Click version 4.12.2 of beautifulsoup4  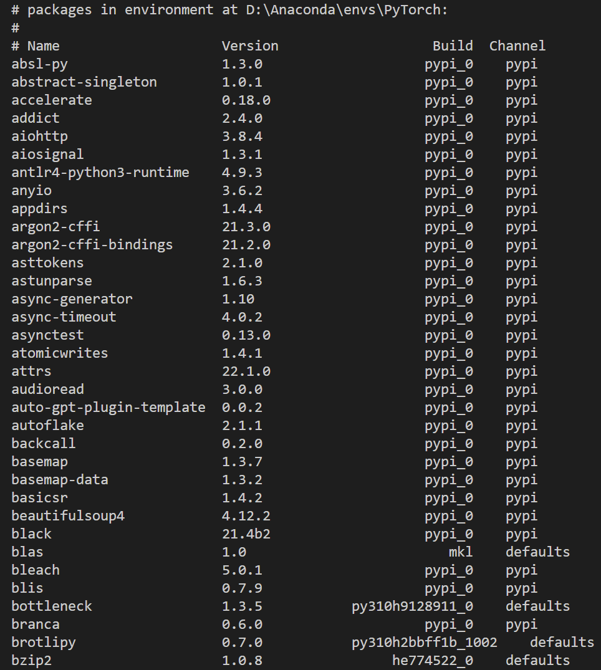(246, 516)
